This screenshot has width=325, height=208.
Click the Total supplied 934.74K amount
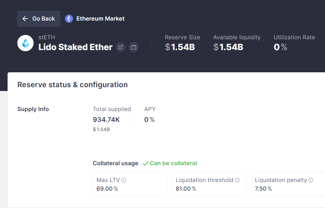[x=106, y=120]
